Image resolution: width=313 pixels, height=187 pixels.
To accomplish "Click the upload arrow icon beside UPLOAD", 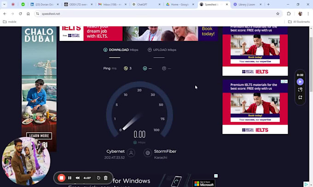I will (x=150, y=50).
